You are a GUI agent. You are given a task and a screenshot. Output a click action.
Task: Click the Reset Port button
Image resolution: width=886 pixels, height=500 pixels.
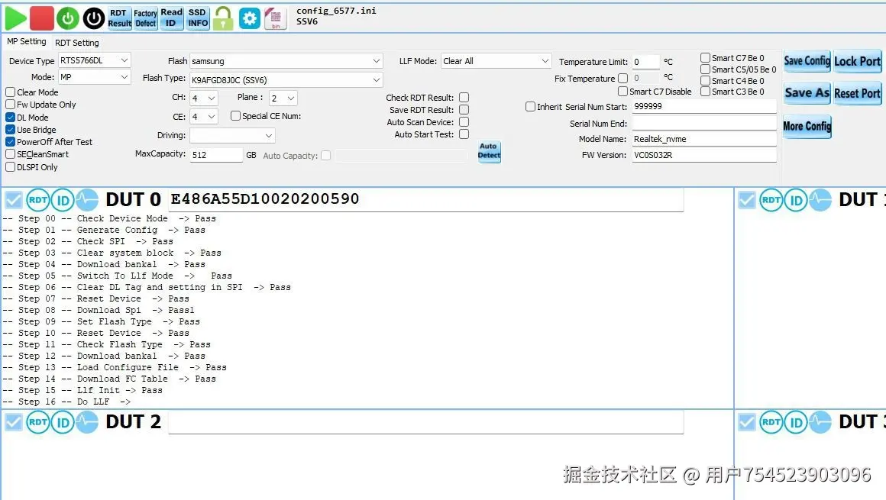(x=857, y=93)
